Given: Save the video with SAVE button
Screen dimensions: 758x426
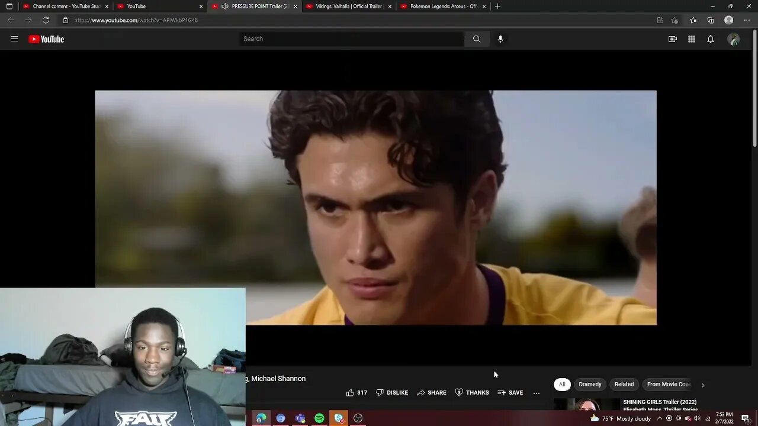Looking at the screenshot, I should click(x=510, y=392).
